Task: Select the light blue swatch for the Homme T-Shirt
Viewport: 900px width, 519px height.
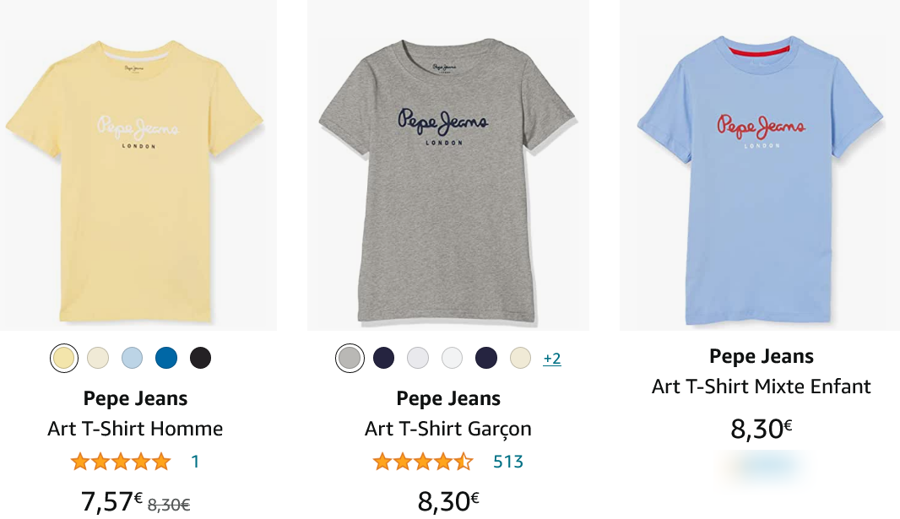Action: point(132,358)
